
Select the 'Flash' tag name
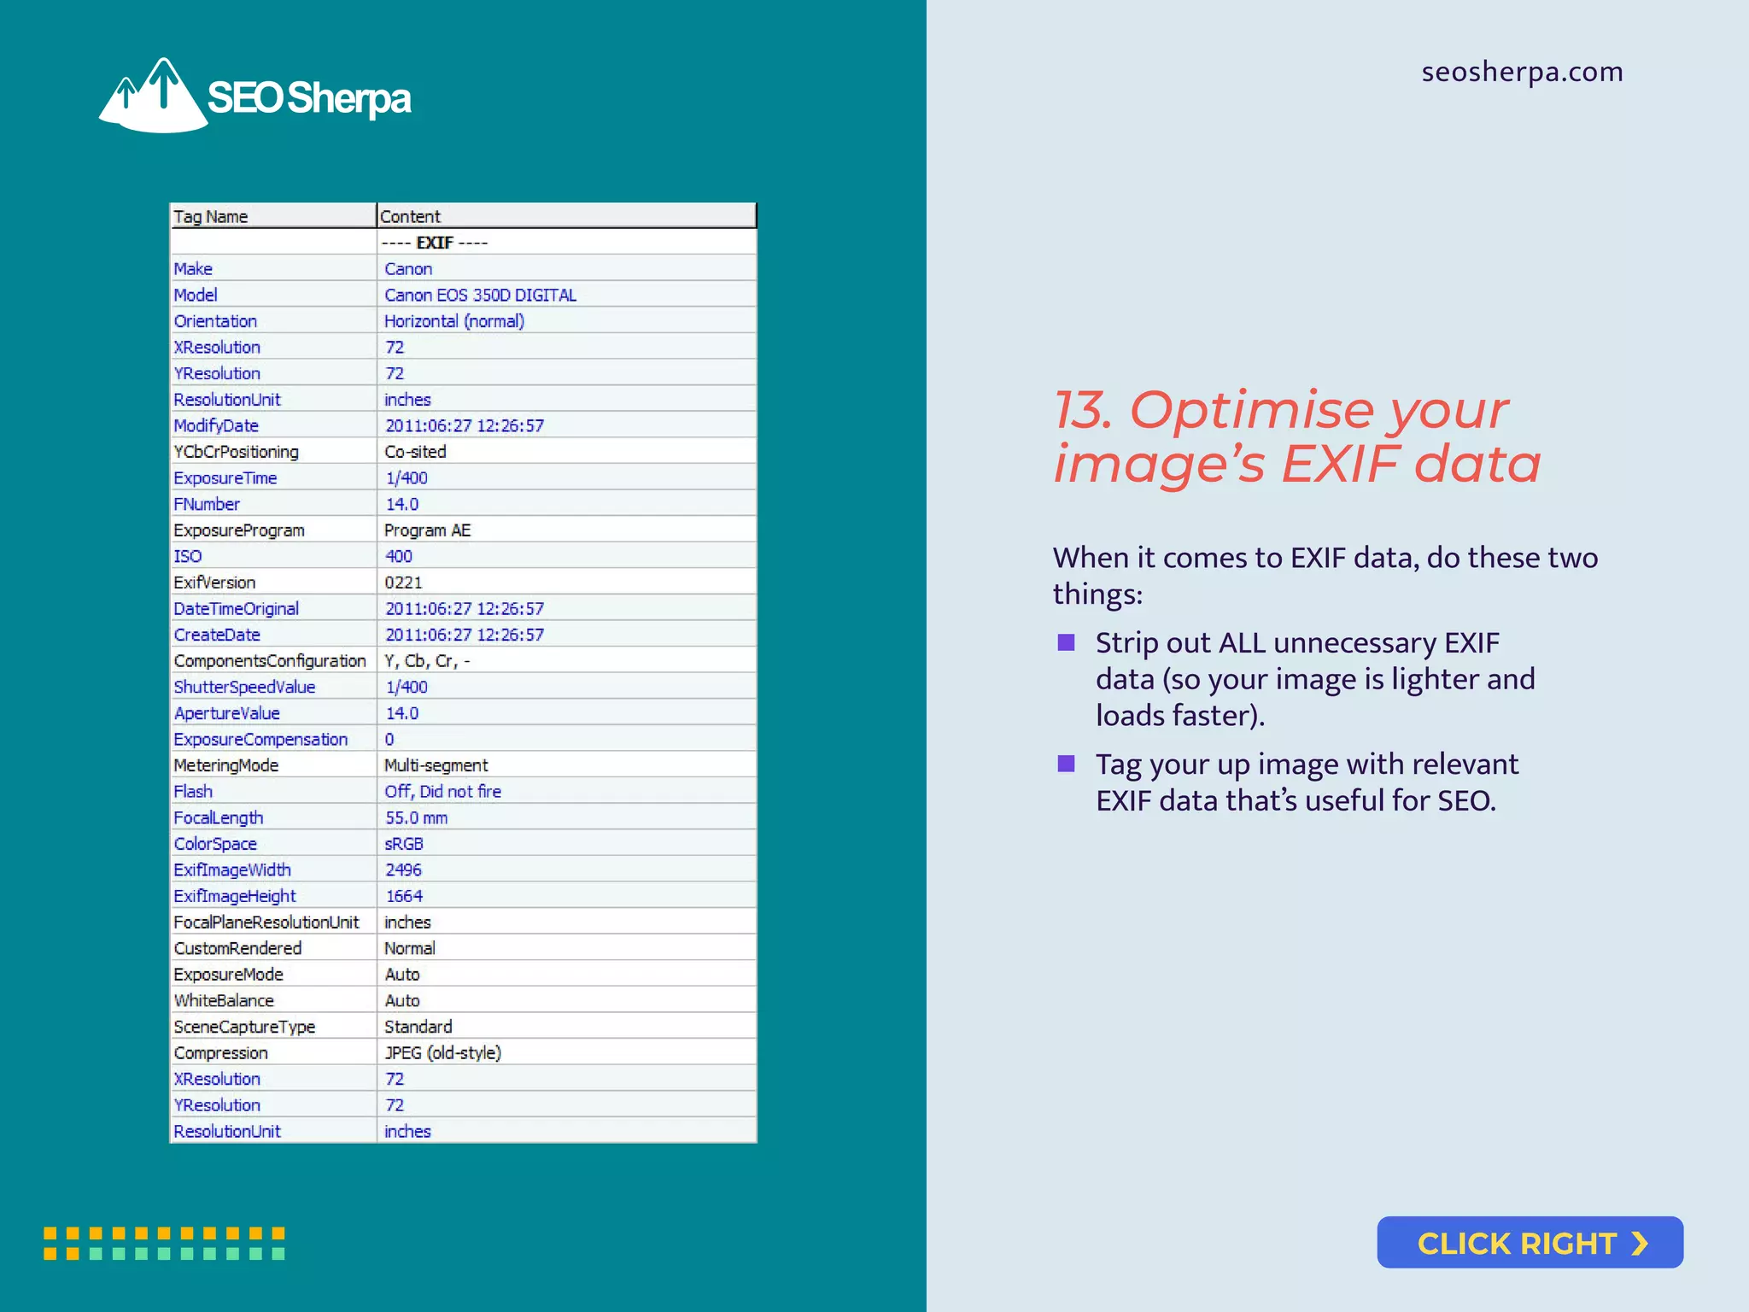(193, 792)
